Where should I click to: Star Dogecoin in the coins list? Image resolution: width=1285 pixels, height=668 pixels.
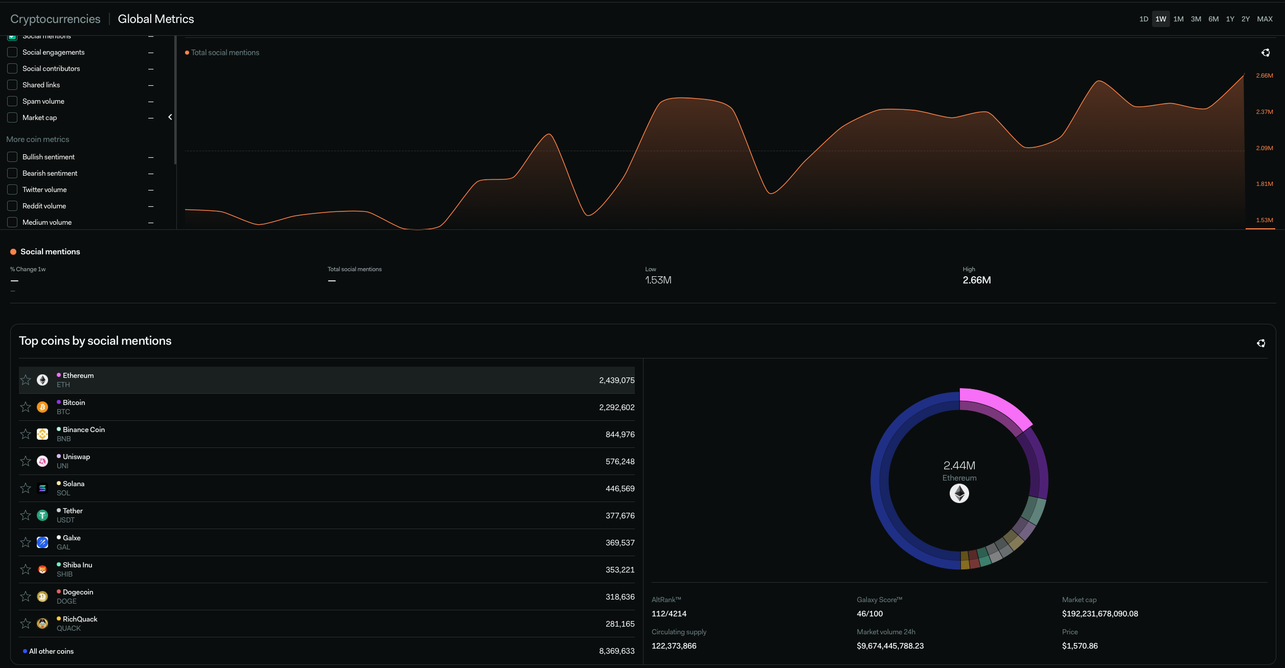click(26, 596)
